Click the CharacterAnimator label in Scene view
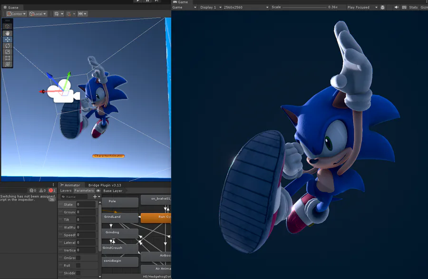The width and height of the screenshot is (428, 279). pyautogui.click(x=108, y=156)
